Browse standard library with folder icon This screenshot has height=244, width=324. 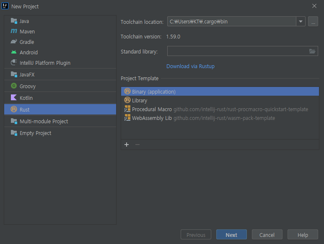(312, 51)
